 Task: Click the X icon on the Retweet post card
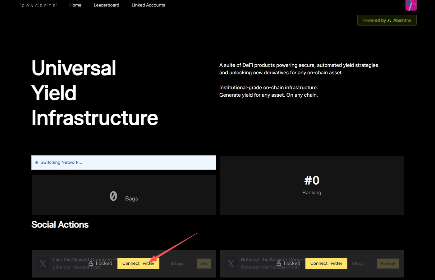231,264
